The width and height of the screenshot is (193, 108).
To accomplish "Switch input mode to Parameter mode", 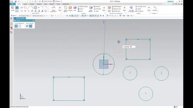I will coord(30,26).
